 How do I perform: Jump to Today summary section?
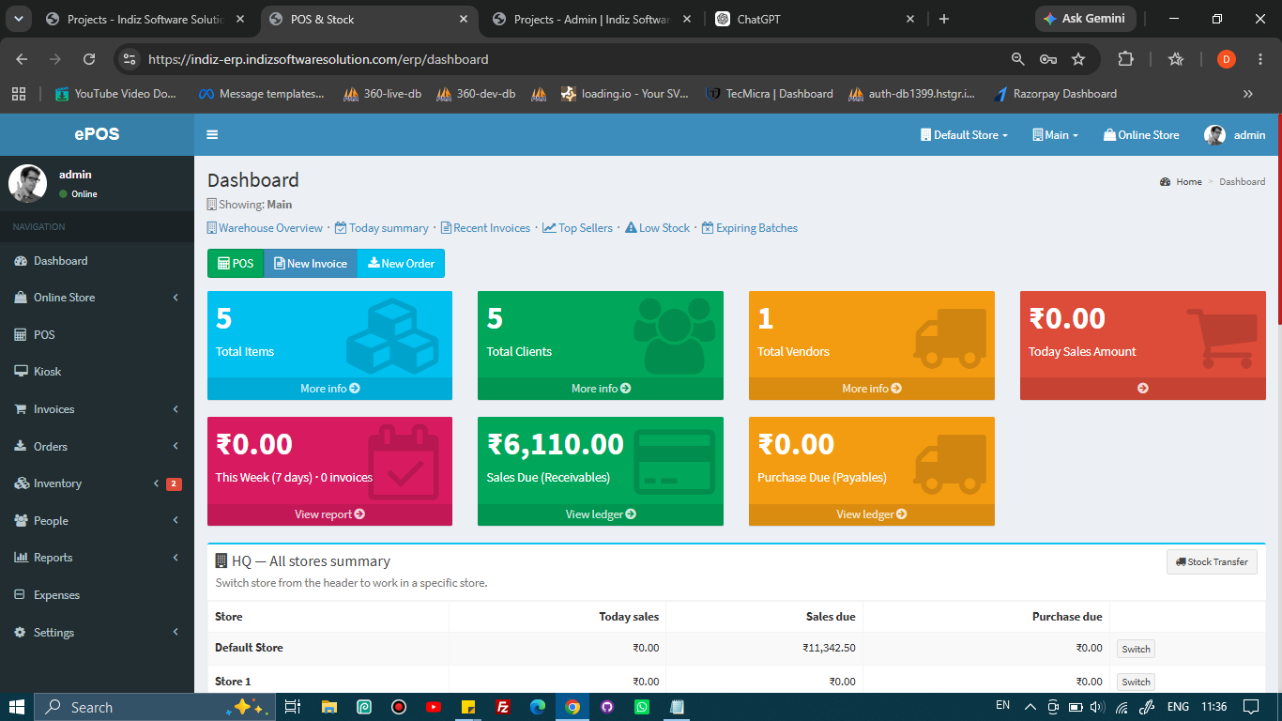[382, 228]
